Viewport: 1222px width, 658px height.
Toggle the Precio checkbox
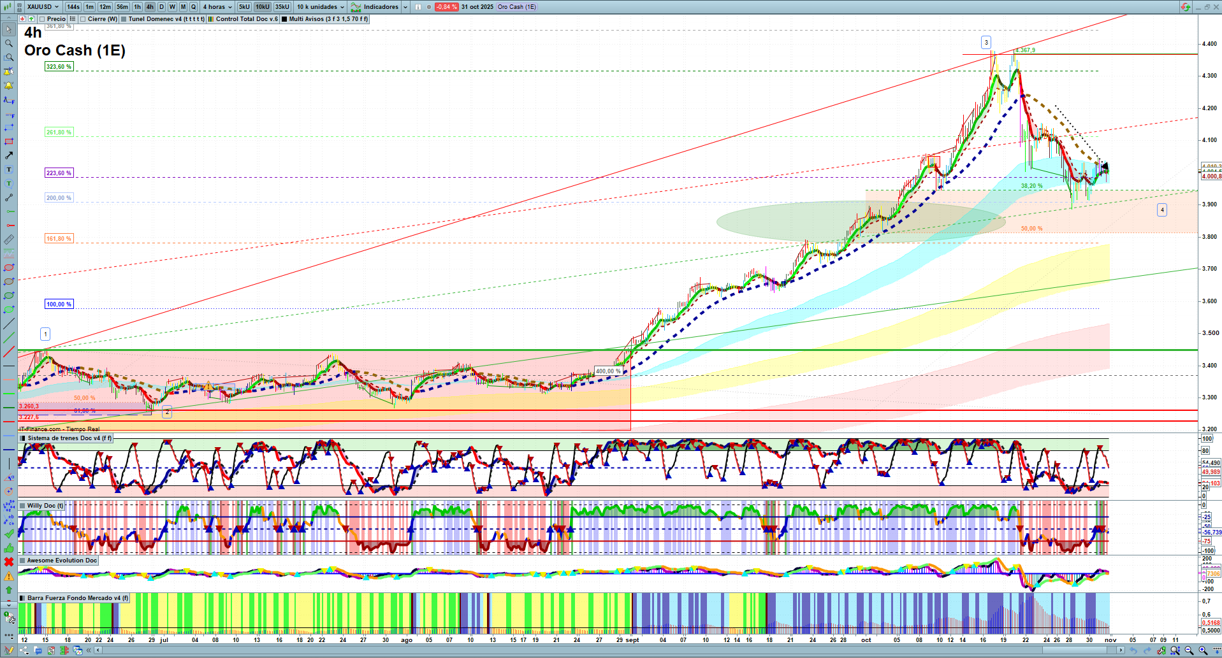pyautogui.click(x=42, y=19)
